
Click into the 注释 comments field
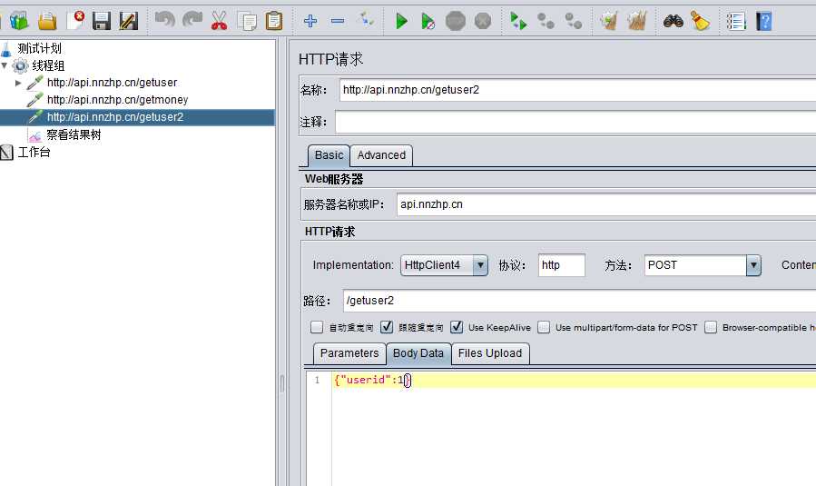pos(575,122)
